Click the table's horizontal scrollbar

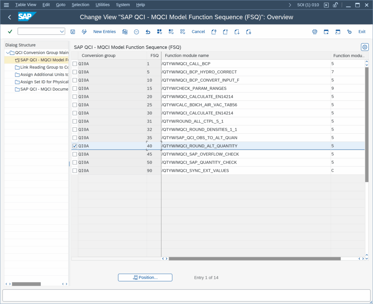coord(254,258)
